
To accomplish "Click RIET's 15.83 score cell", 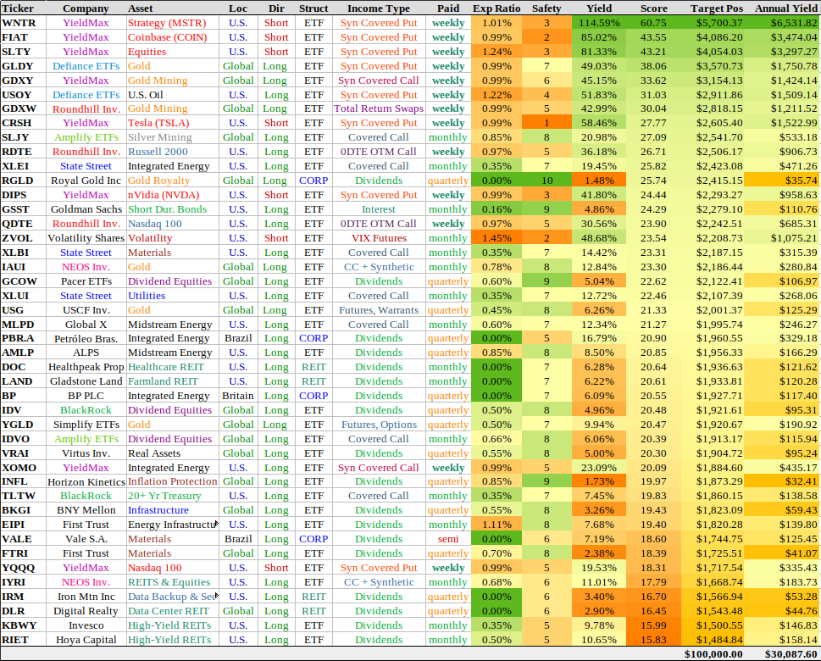I will [653, 640].
